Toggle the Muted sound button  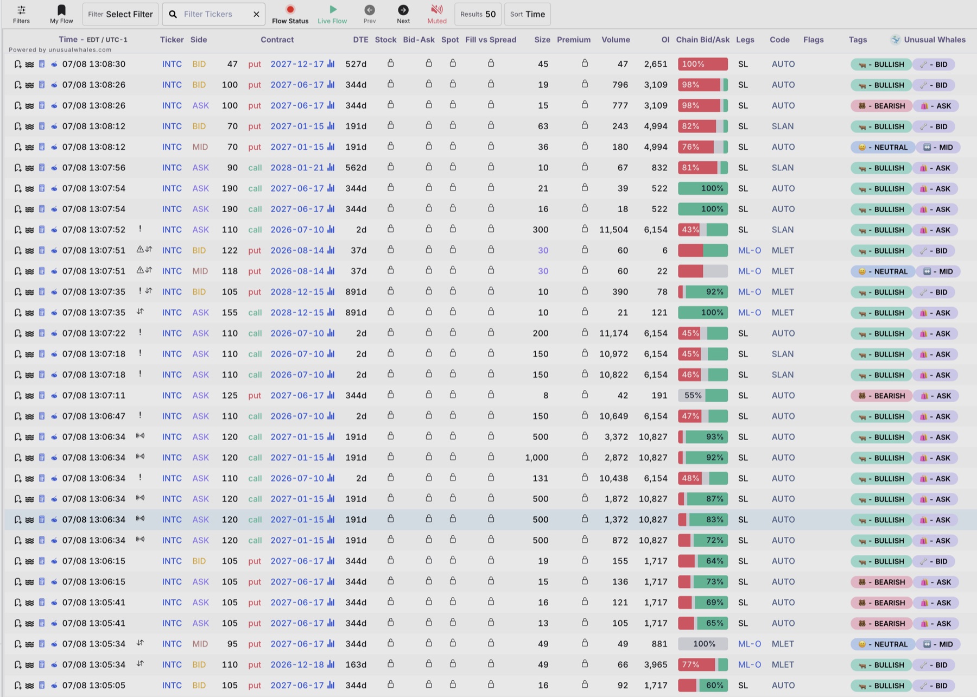pos(437,9)
